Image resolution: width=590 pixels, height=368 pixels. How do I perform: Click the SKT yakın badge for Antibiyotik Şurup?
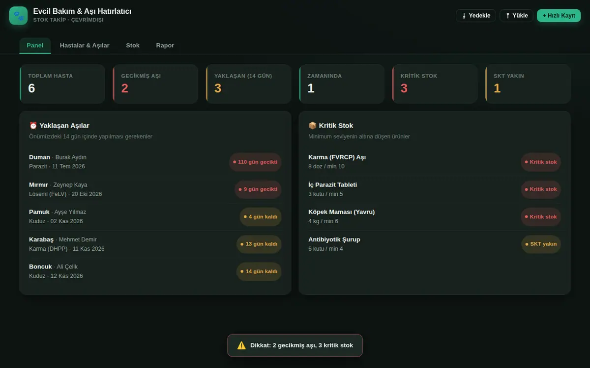(541, 244)
